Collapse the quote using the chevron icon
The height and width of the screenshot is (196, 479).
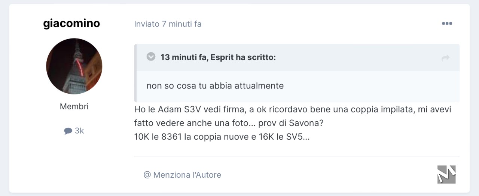coord(151,57)
